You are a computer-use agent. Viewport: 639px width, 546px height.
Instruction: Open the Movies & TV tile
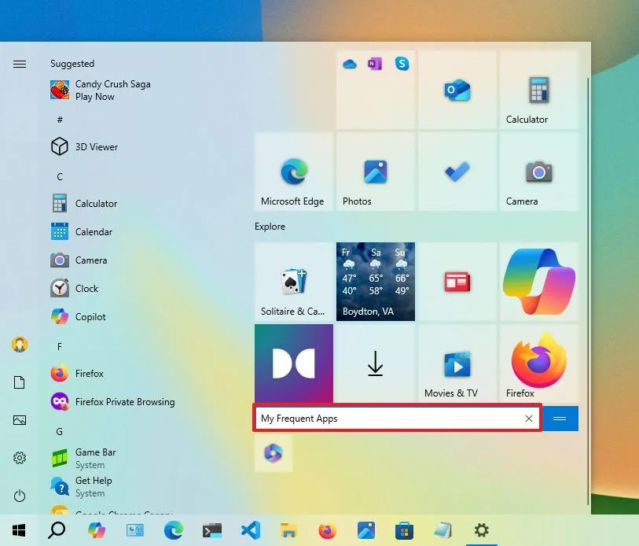pos(457,362)
